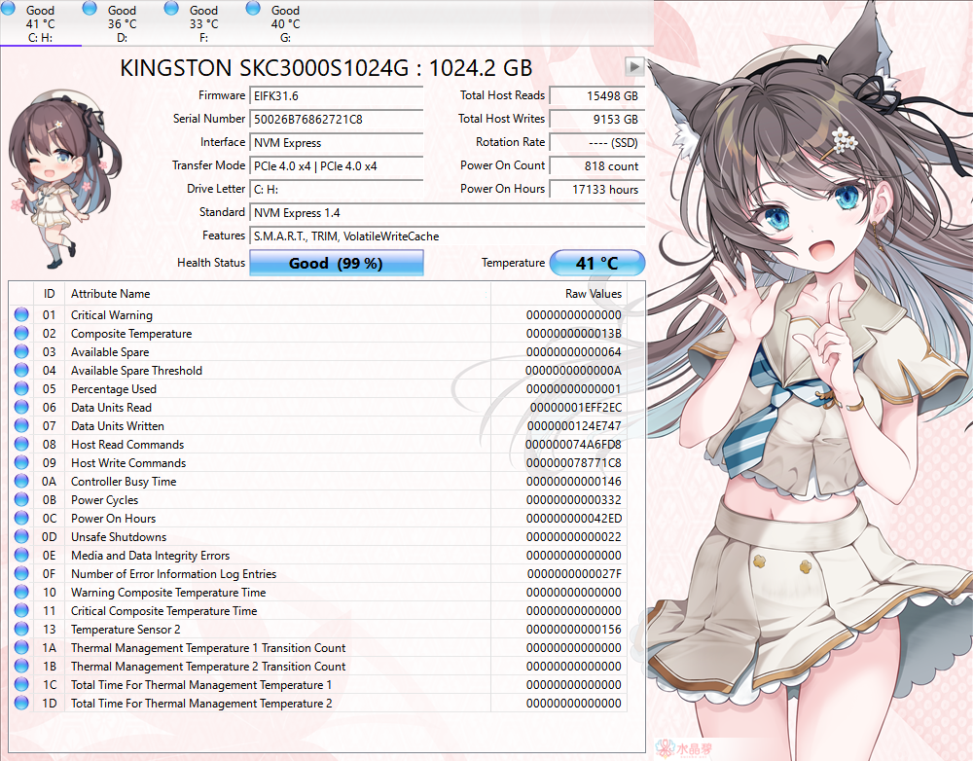Click raw value 00000000000156
Screen dimensions: 973x761
click(574, 630)
